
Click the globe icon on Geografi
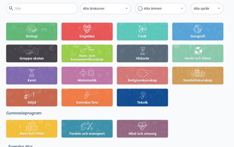(x=198, y=29)
